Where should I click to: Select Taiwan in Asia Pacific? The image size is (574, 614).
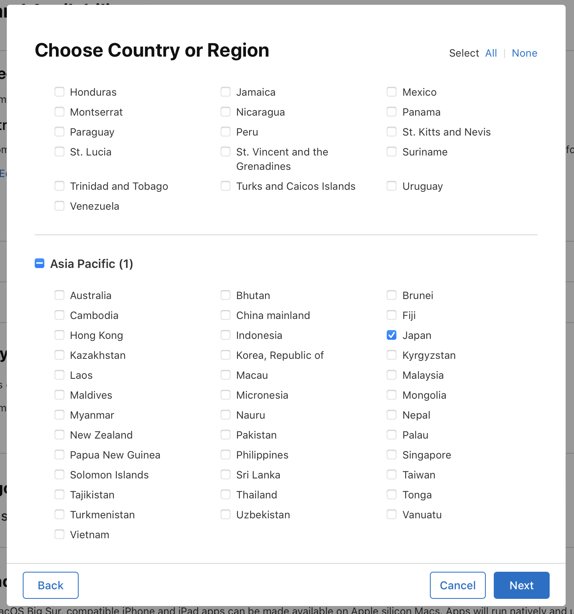[391, 474]
